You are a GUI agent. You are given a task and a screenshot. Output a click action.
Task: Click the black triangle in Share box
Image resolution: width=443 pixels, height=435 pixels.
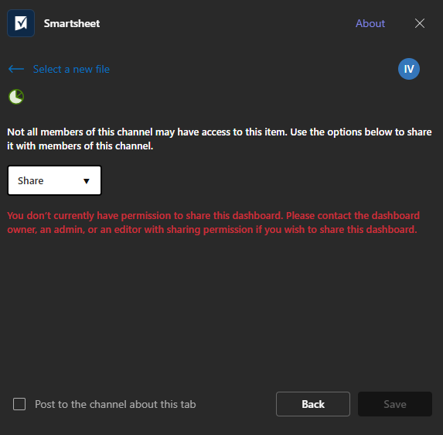coord(87,181)
